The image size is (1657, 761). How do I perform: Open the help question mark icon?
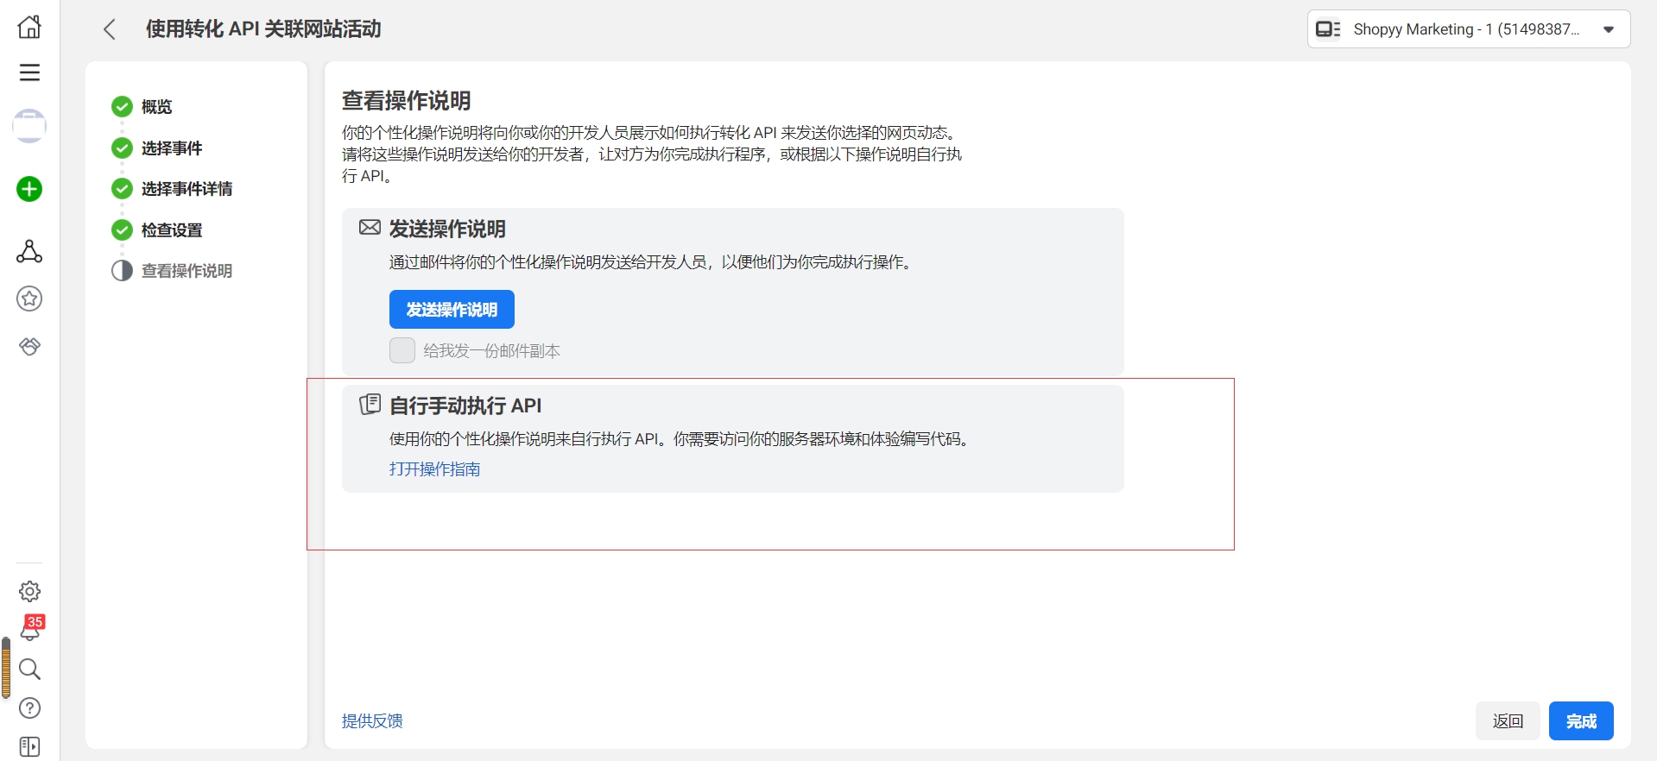[29, 708]
